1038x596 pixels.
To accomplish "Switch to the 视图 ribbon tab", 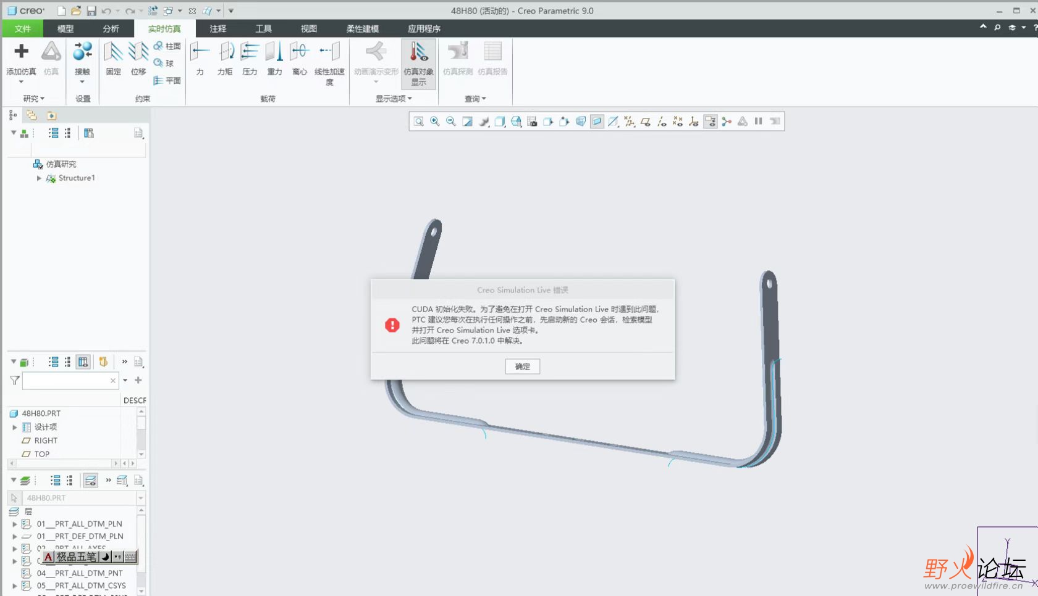I will click(308, 28).
